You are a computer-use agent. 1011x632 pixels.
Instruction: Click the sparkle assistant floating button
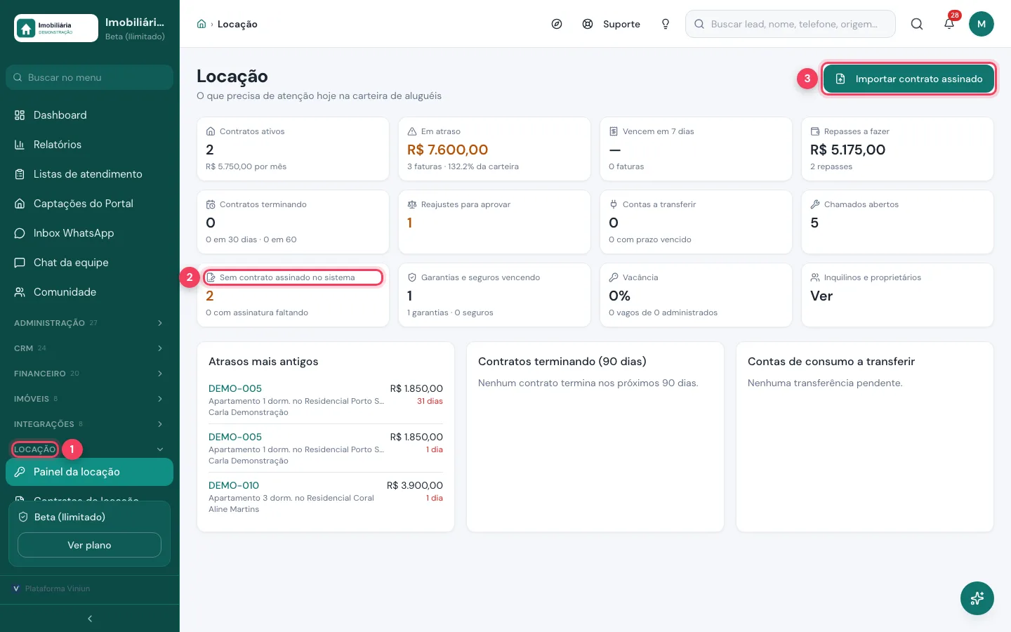click(977, 598)
